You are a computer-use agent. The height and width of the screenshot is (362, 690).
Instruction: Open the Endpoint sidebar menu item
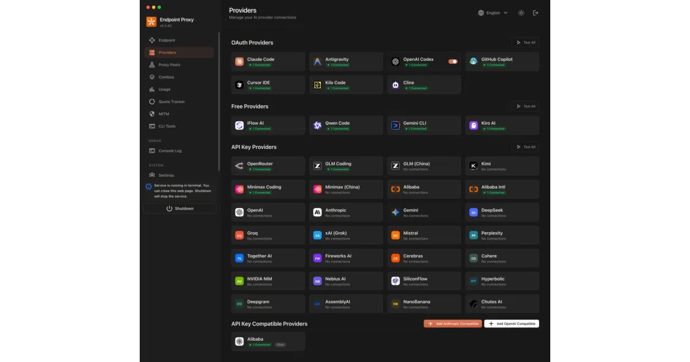point(179,40)
